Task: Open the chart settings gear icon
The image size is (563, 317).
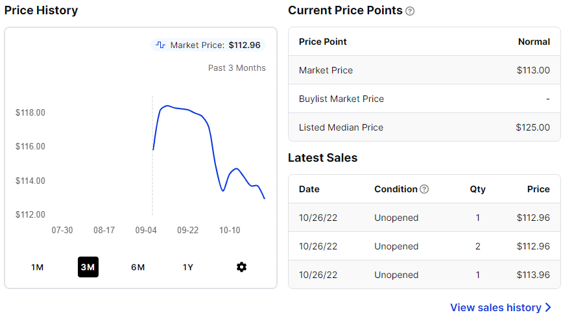Action: 241,267
